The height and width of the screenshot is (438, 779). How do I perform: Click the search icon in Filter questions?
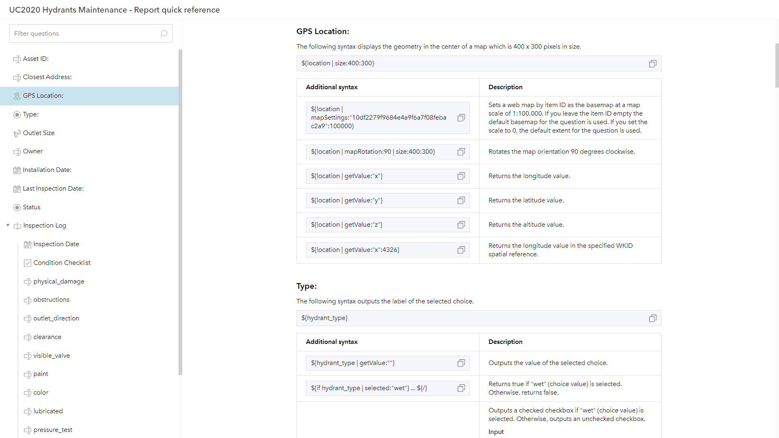pos(164,34)
